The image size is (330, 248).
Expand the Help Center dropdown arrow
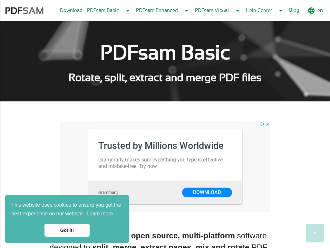tap(281, 11)
